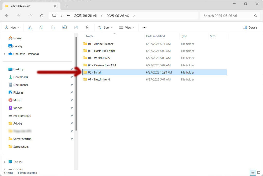Click the Search 2025-06-26-v6 box
Image resolution: width=263 pixels, height=176 pixels.
click(x=227, y=16)
